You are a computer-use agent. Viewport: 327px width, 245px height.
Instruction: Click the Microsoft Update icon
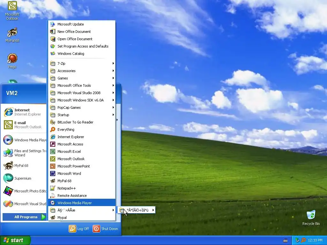coord(53,24)
